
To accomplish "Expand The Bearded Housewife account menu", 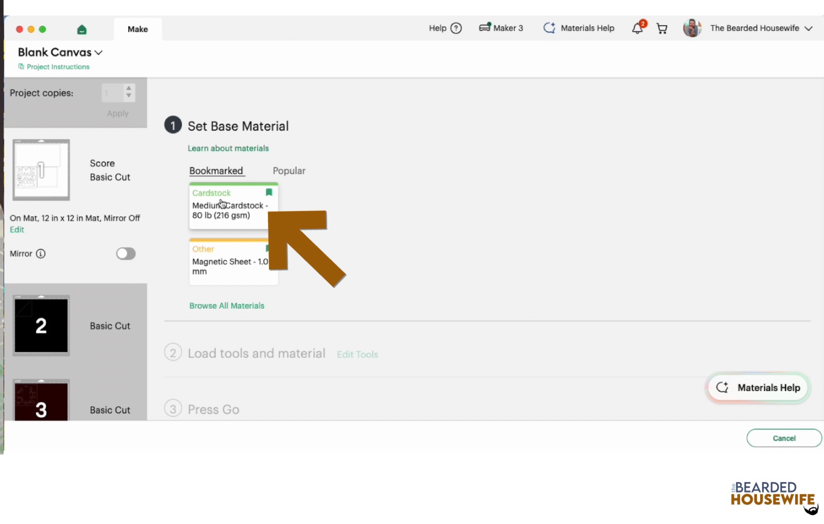I will click(809, 28).
